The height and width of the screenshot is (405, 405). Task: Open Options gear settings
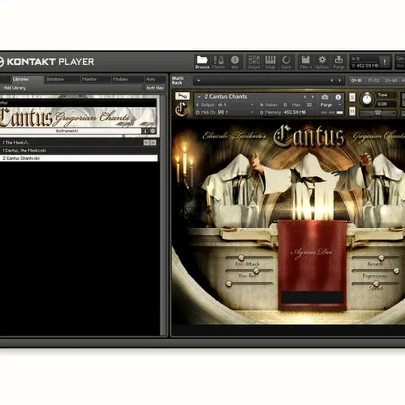pos(322,62)
